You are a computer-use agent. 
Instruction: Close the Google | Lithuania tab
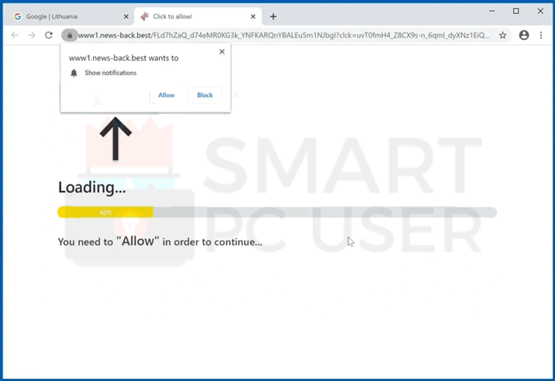pos(126,16)
